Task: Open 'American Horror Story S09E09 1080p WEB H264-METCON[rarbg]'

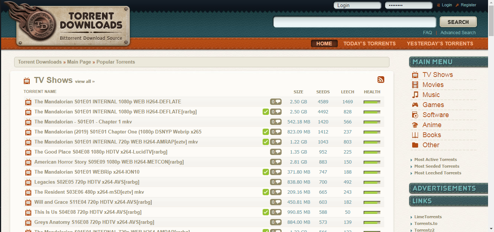Action: pos(109,162)
